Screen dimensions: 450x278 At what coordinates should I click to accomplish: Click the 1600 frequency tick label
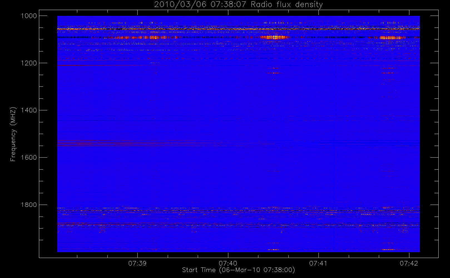point(29,158)
